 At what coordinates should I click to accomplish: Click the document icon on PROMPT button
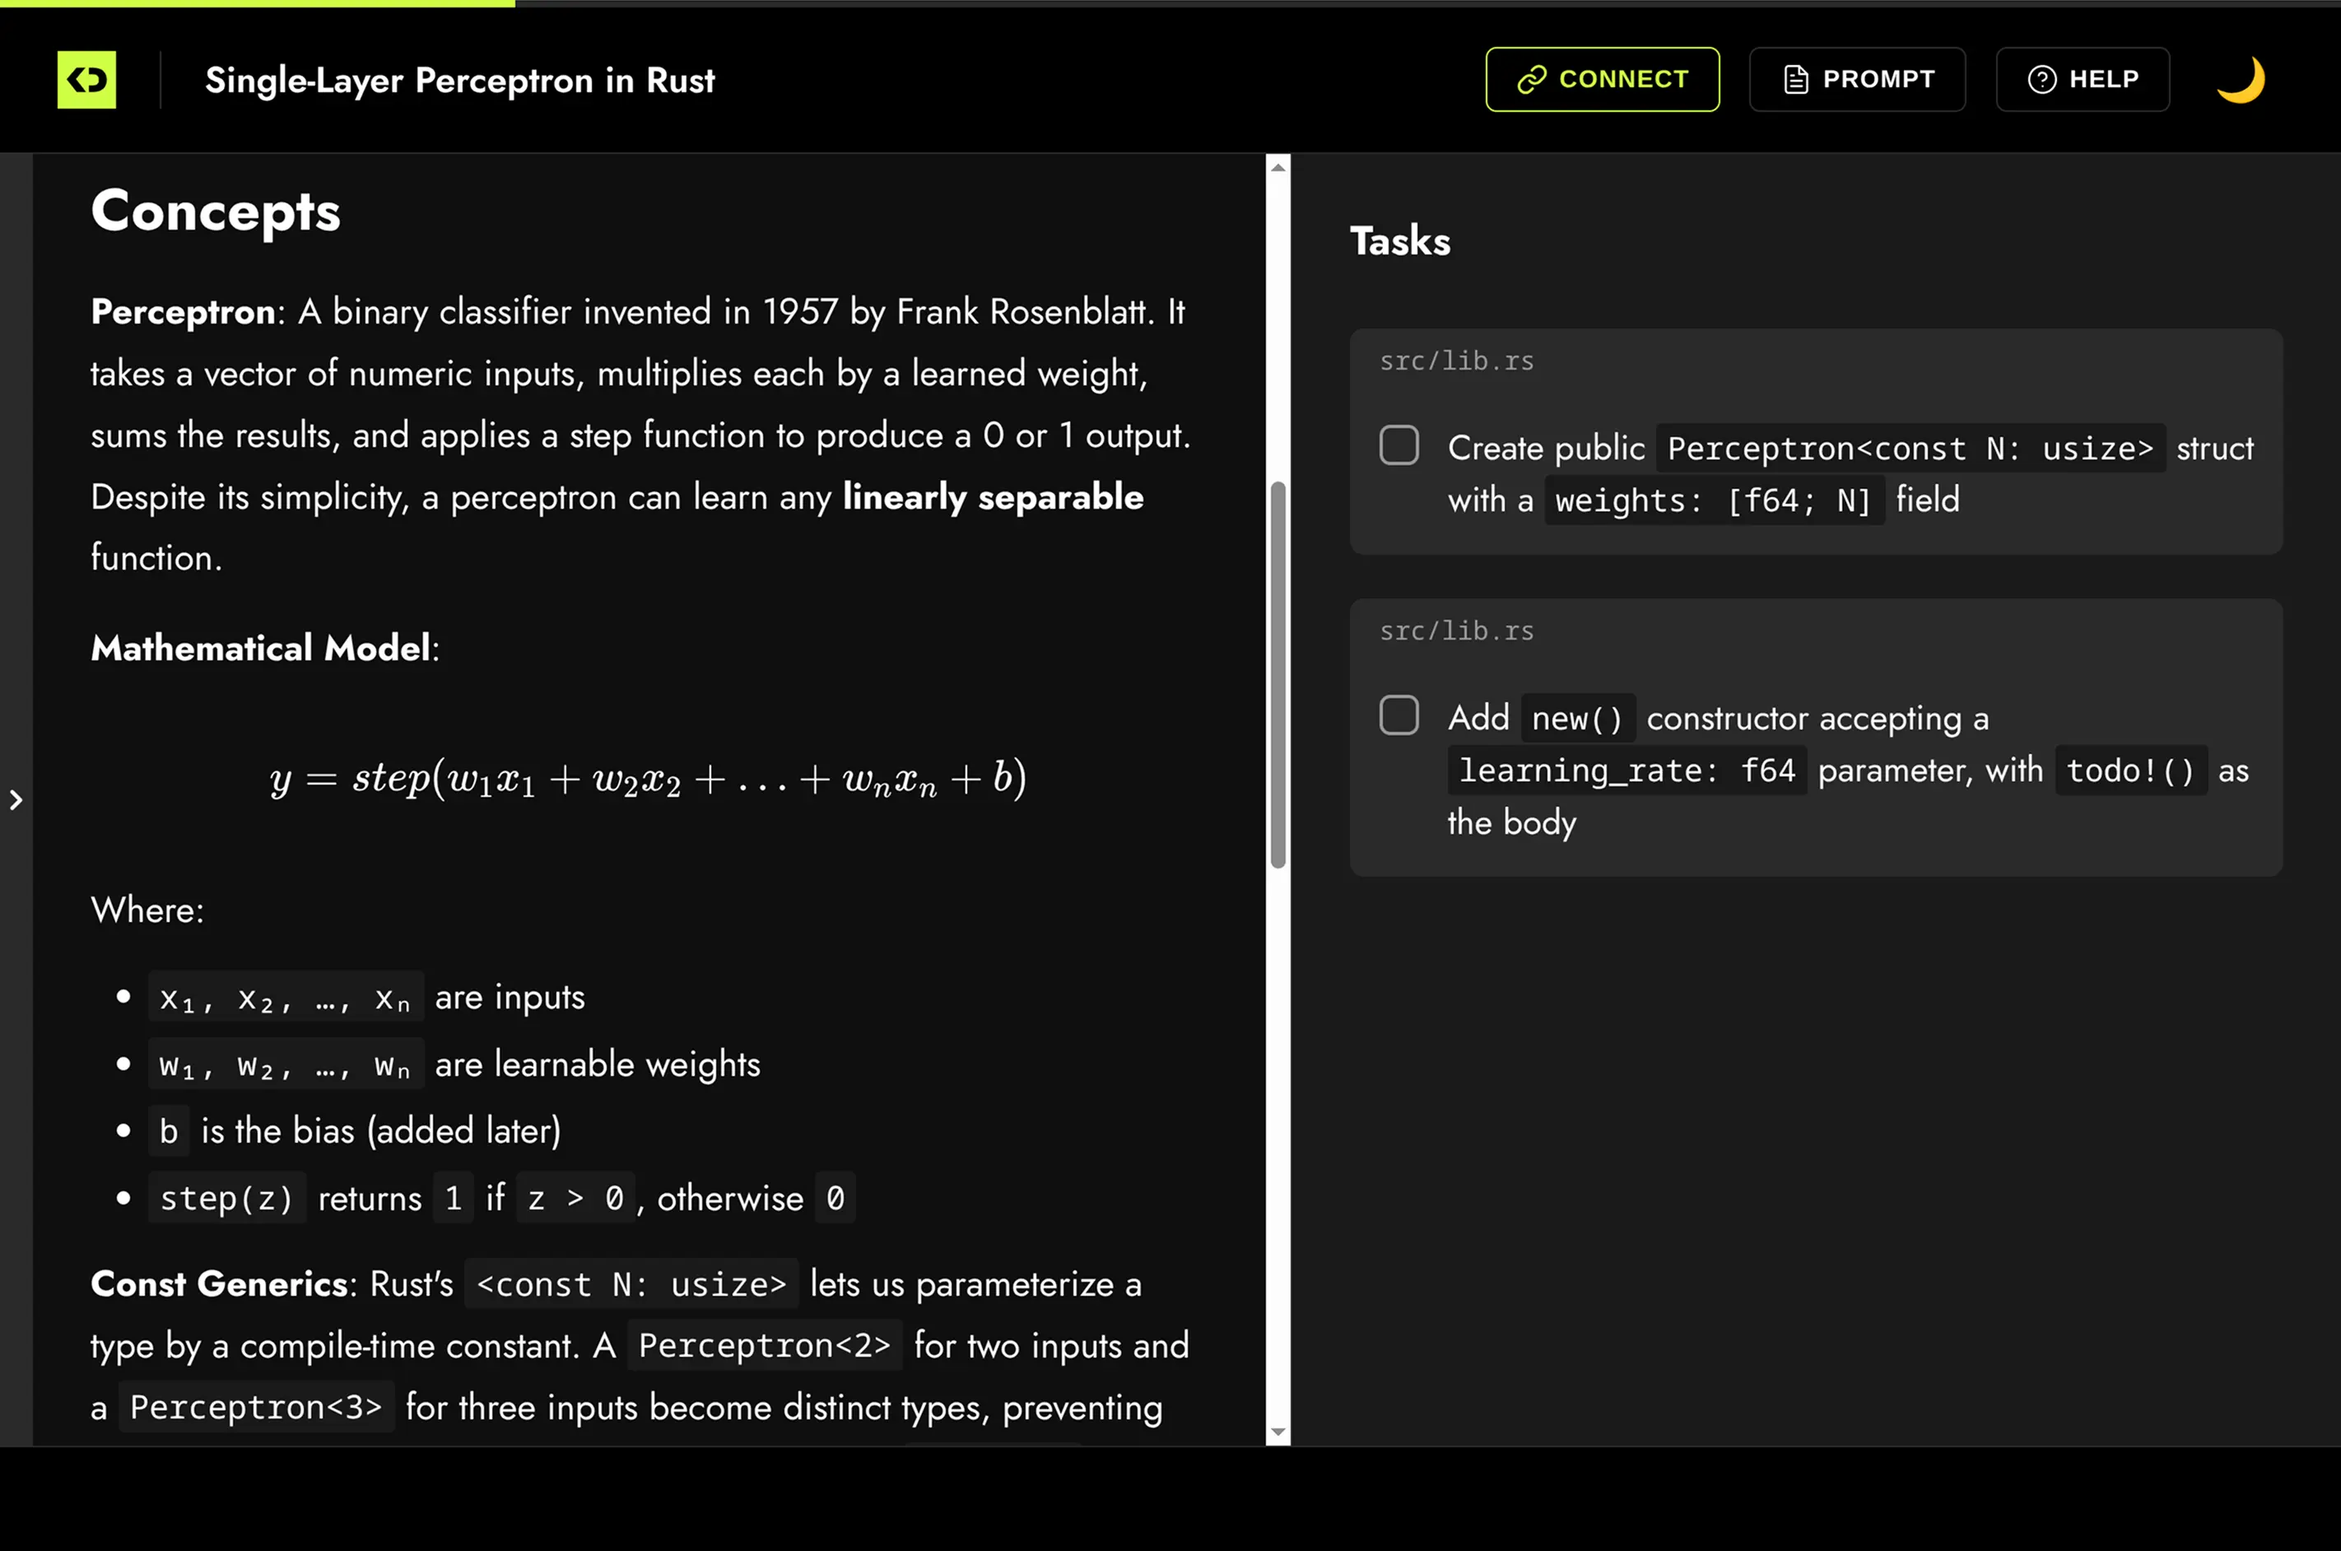point(1794,78)
